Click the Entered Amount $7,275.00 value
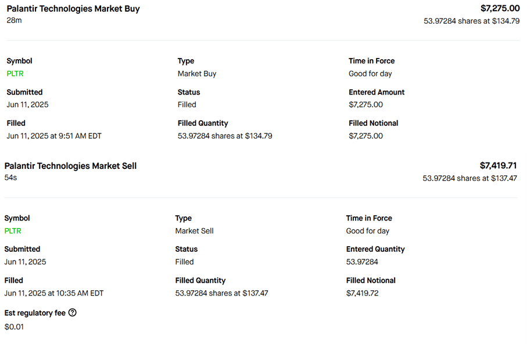This screenshot has height=354, width=530. [366, 104]
